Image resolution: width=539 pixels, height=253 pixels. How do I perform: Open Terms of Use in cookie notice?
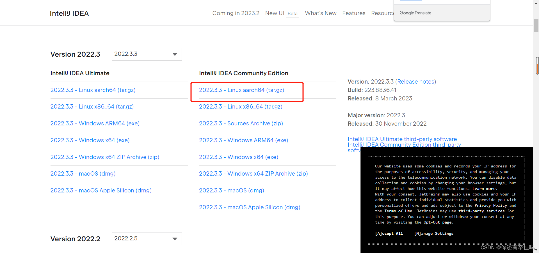398,211
